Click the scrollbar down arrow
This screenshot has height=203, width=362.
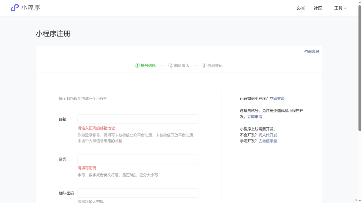tap(360, 201)
